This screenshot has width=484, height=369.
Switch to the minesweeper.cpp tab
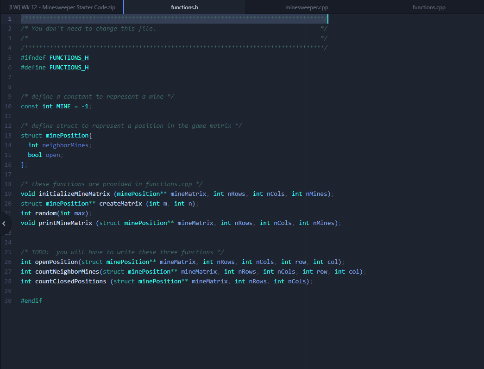click(306, 7)
